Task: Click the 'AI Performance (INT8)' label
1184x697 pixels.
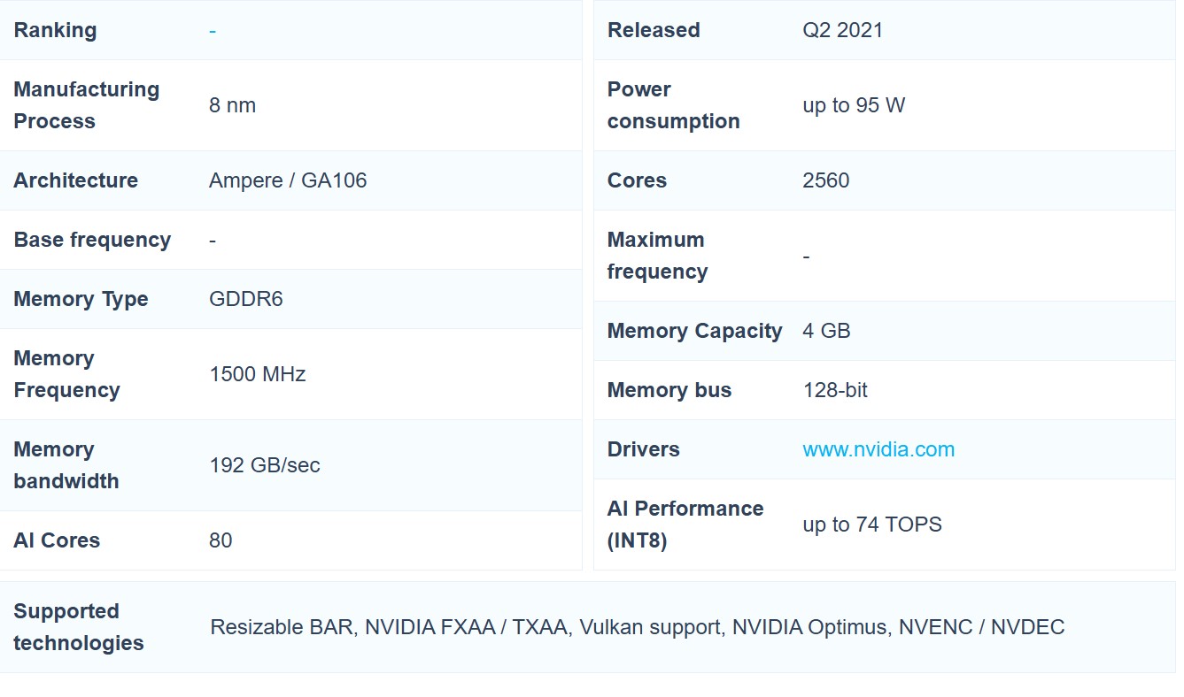Action: [x=685, y=525]
